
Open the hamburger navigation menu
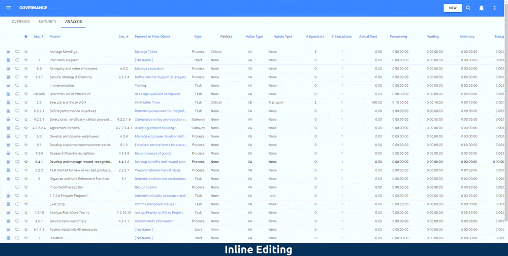[8, 8]
